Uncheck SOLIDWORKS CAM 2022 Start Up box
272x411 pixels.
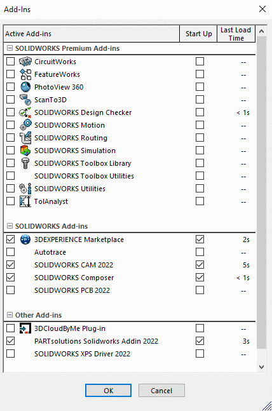(200, 265)
